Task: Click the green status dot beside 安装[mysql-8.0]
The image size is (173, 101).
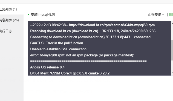Action: (x=28, y=14)
